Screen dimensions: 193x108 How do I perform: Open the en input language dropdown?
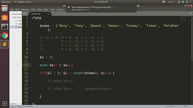[171, 2]
